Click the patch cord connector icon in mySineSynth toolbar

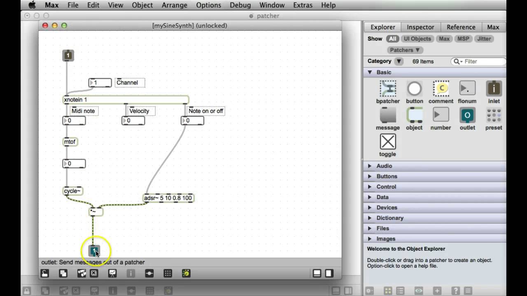149,273
